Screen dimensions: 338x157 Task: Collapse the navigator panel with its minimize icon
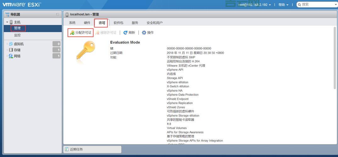coord(58,14)
